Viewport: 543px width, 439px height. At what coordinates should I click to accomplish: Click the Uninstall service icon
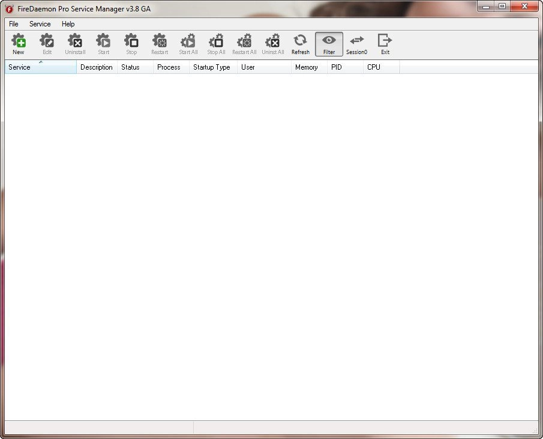[x=75, y=44]
